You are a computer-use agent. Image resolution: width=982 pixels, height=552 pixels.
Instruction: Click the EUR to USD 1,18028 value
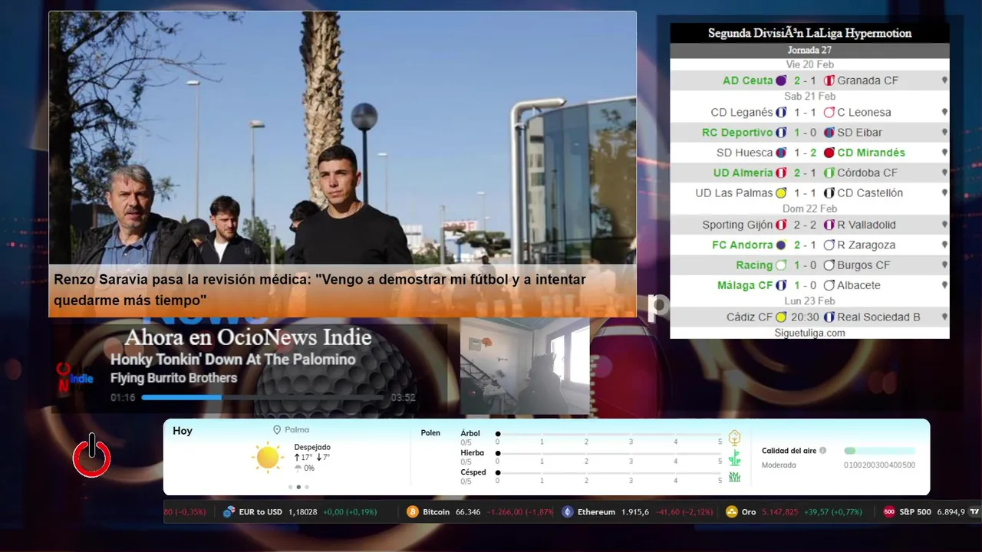pyautogui.click(x=302, y=511)
